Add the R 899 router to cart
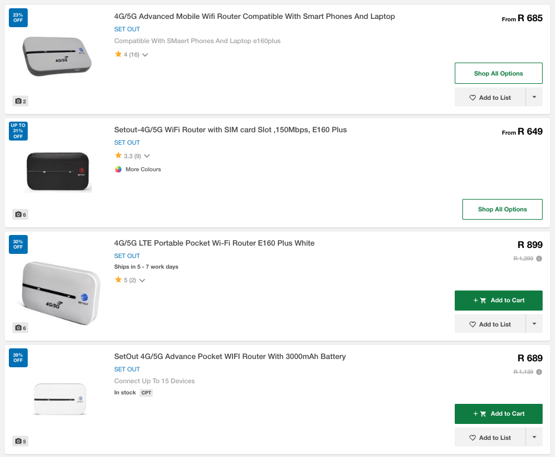This screenshot has width=555, height=457. [x=498, y=301]
